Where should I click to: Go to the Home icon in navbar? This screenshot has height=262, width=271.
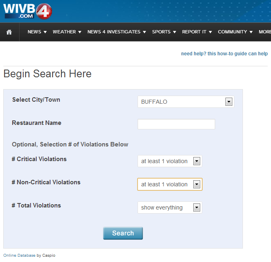pyautogui.click(x=9, y=32)
